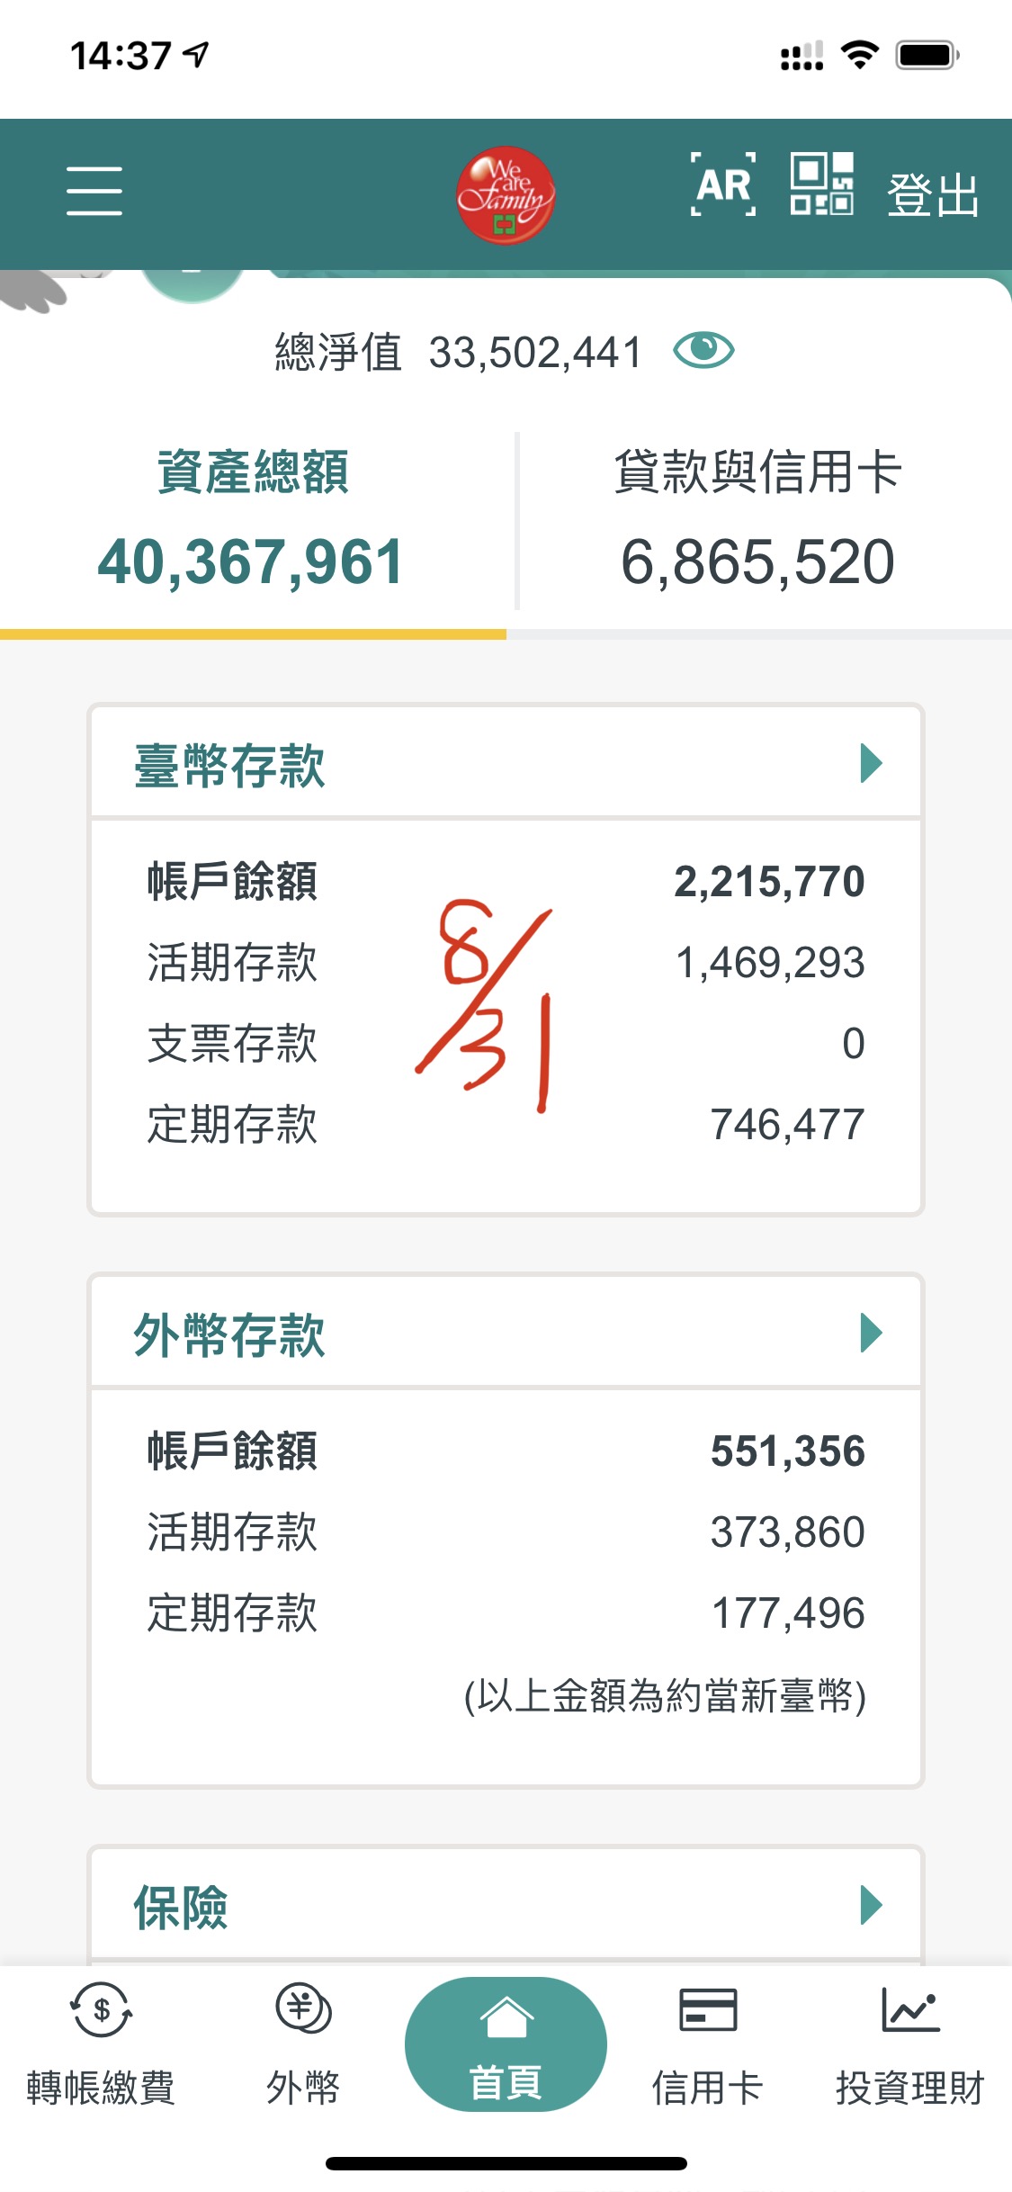Open the QR code scanner
The image size is (1012, 2192).
[x=821, y=184]
